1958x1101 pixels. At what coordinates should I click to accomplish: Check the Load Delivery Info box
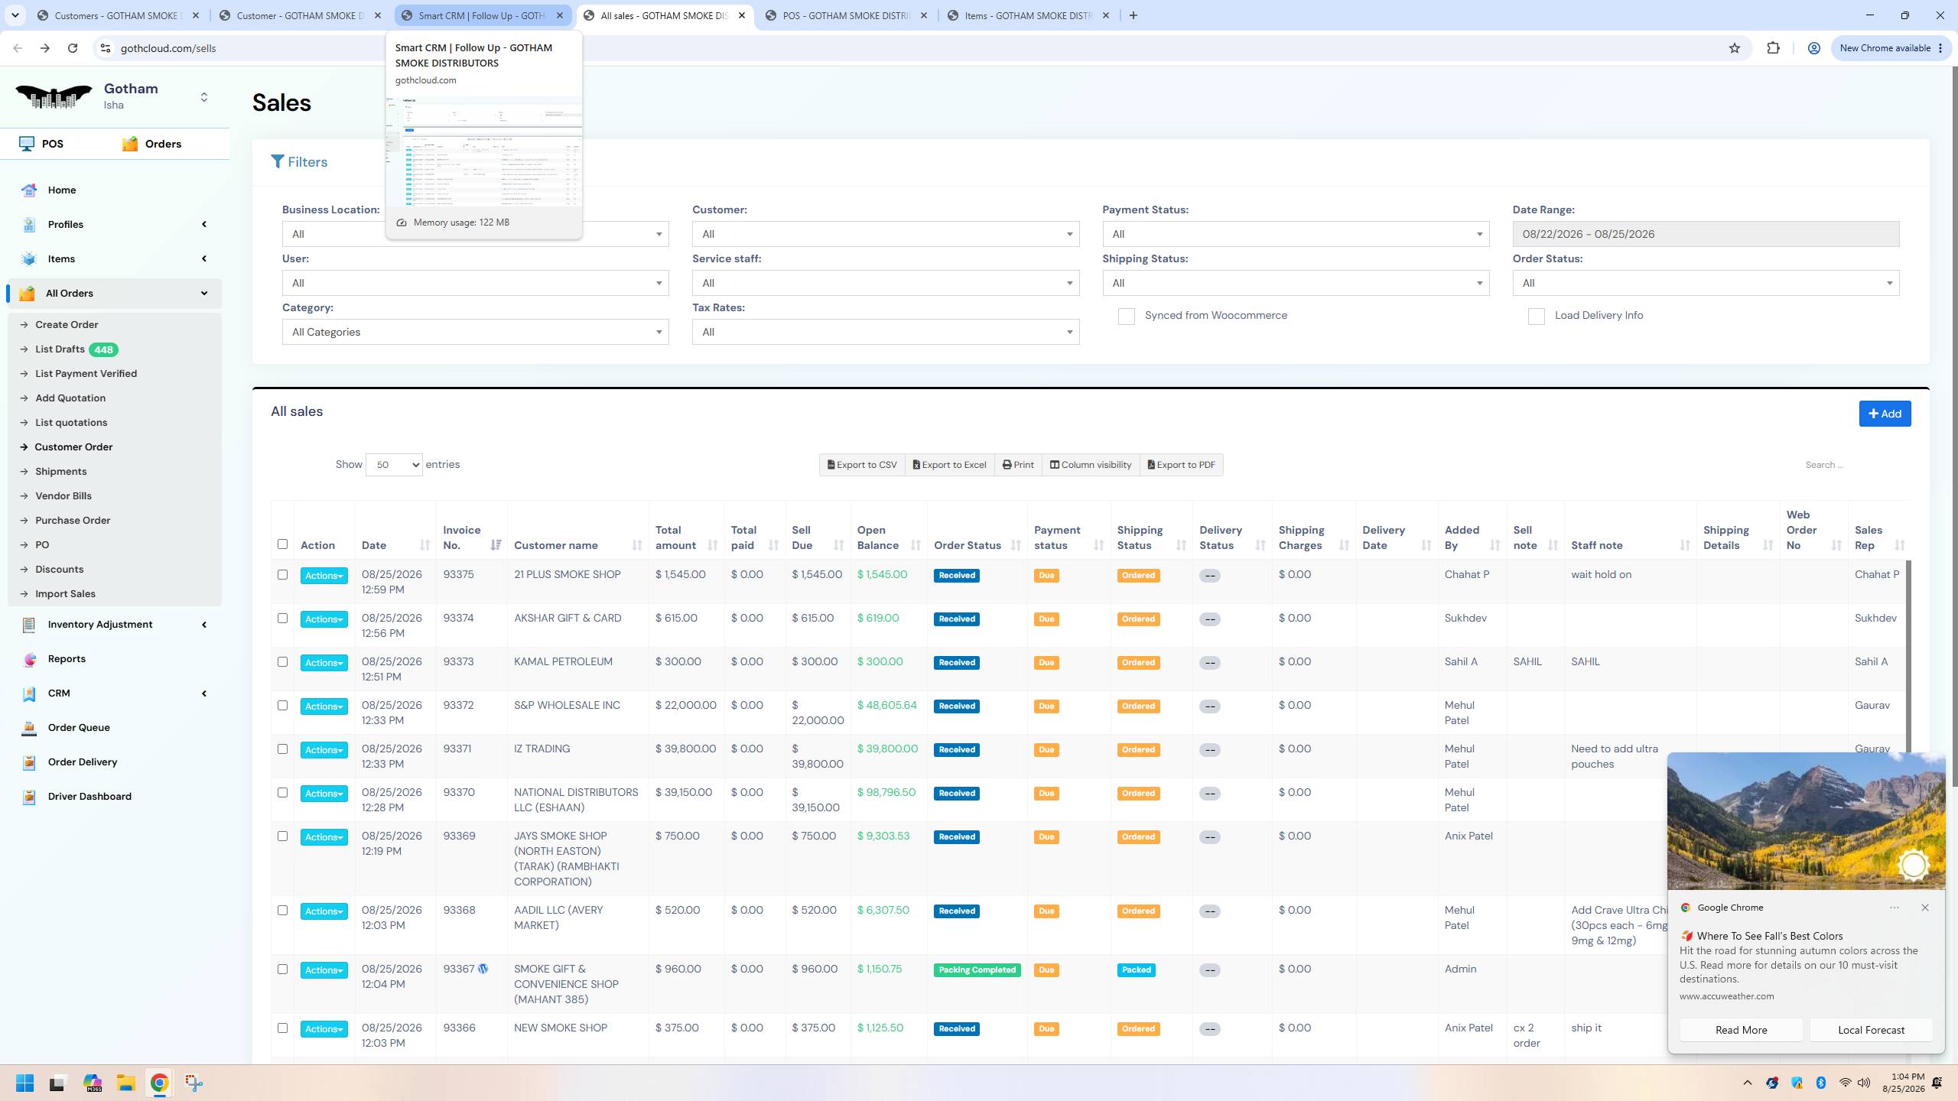pos(1536,317)
